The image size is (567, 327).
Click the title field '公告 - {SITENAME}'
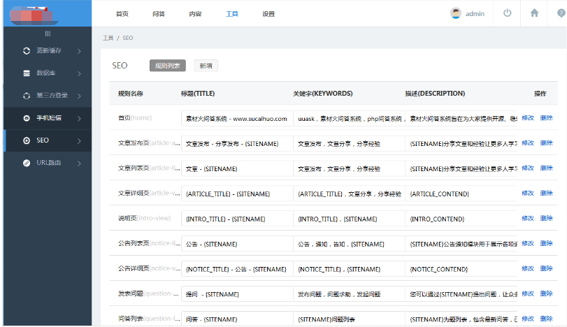237,245
